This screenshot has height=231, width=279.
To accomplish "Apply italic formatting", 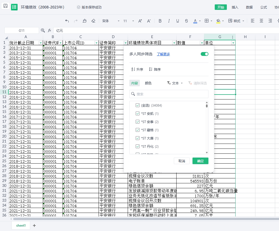I will pos(169,21).
